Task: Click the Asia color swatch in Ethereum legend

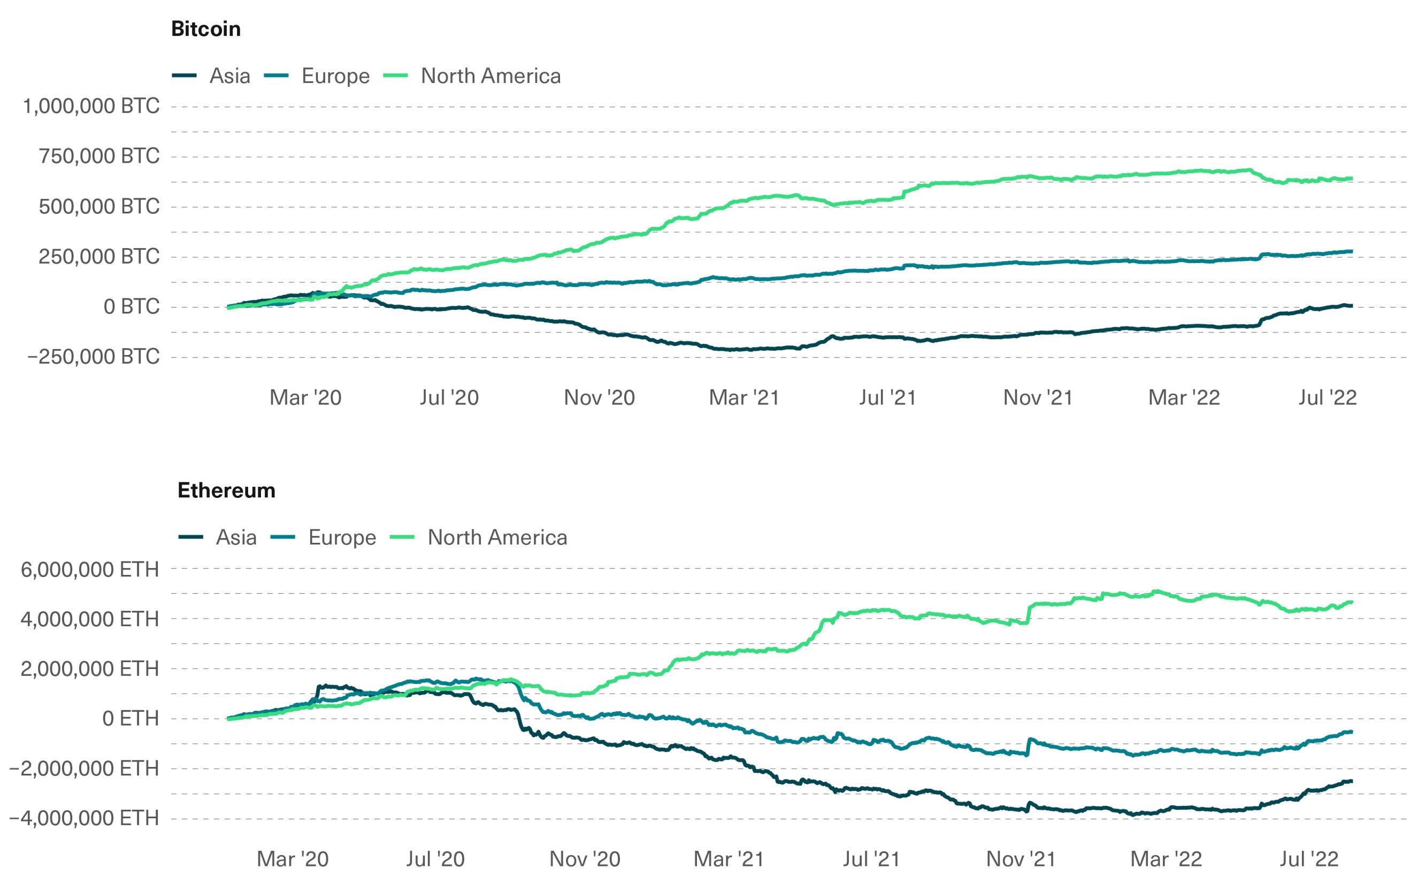Action: pos(190,537)
